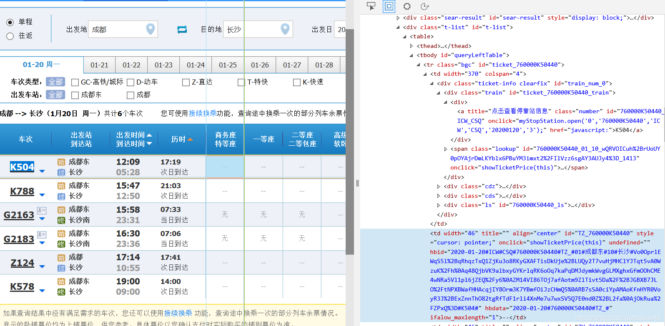Open the 接续换乘 link in the results summary
The width and height of the screenshot is (665, 326).
click(x=203, y=113)
